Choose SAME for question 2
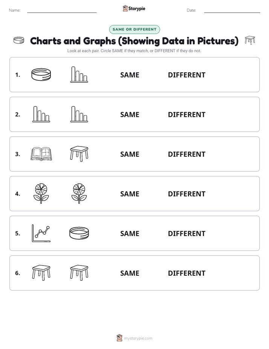The image size is (269, 349). 130,114
